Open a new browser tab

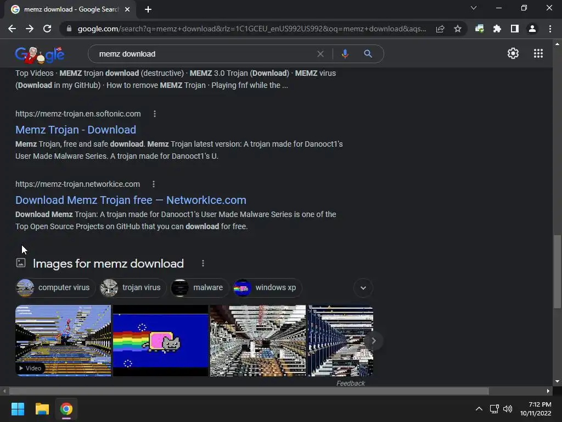148,9
